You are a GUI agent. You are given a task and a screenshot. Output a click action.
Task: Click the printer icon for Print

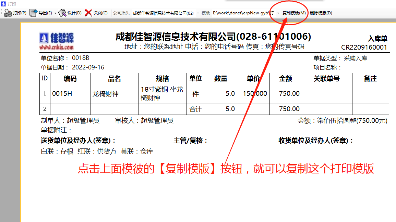pyautogui.click(x=8, y=13)
